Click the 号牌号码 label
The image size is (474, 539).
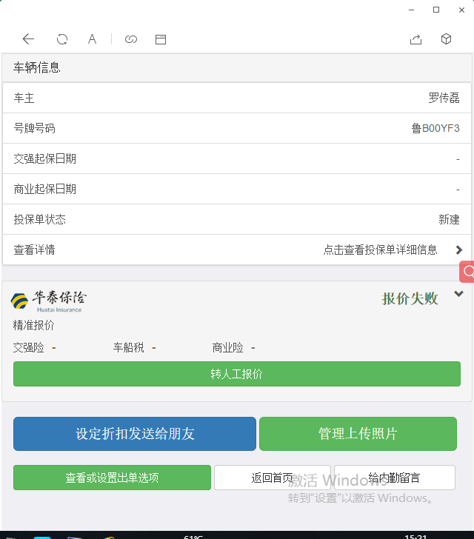tap(34, 128)
